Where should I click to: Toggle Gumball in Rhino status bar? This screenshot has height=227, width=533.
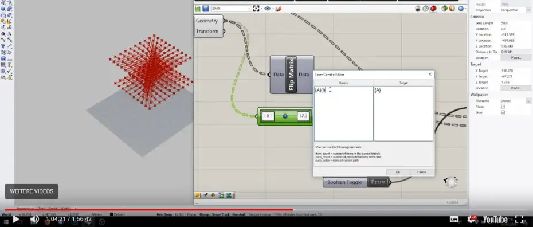239,214
